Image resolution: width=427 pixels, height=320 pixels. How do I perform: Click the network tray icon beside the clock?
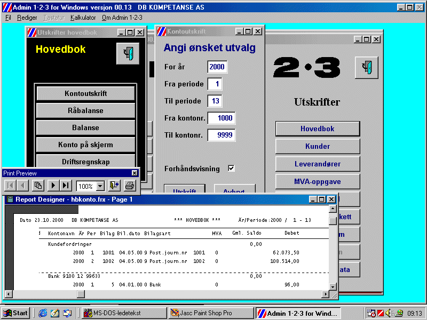(398, 313)
